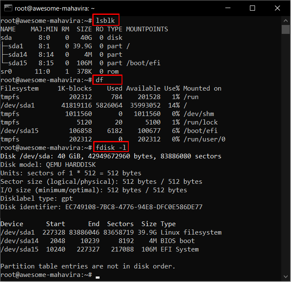Click the '83886080' sectors value
Screen dimensions: 291x282
pos(176,156)
